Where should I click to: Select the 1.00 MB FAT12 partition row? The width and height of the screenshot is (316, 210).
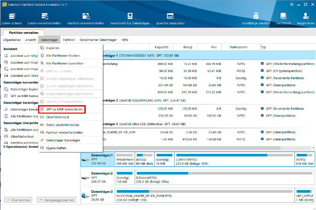209,139
